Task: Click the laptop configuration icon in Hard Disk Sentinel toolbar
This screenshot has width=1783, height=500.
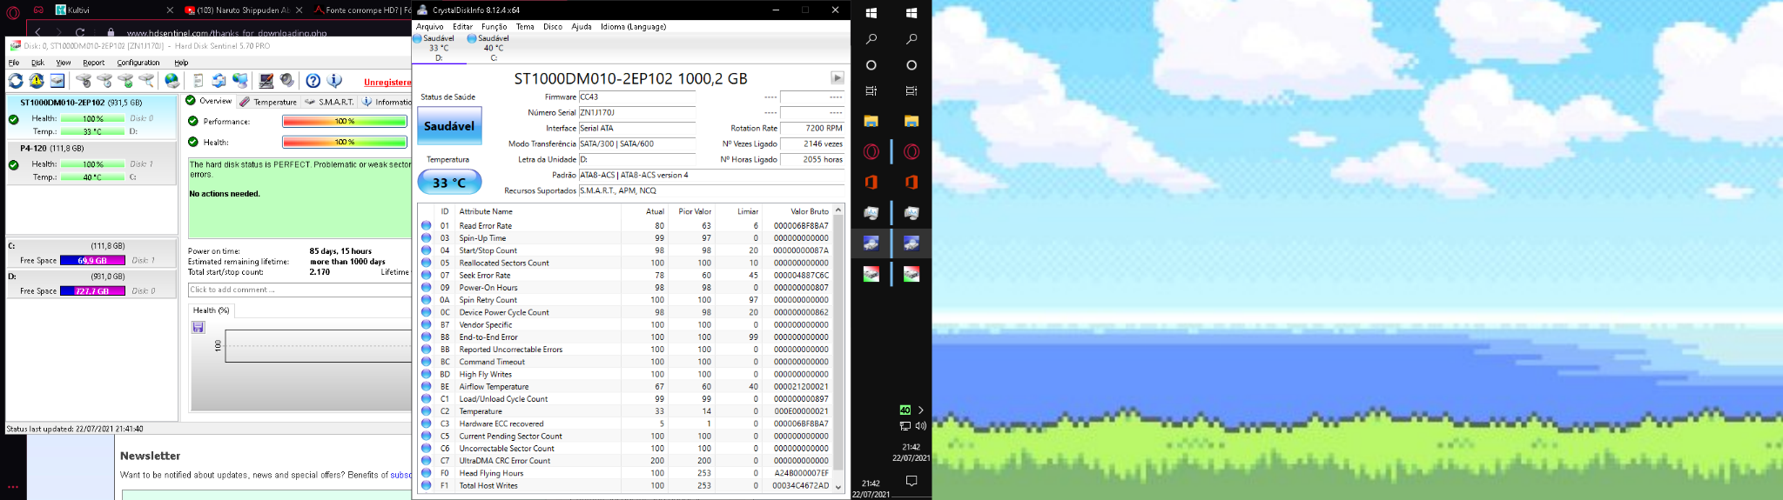Action: click(x=266, y=81)
